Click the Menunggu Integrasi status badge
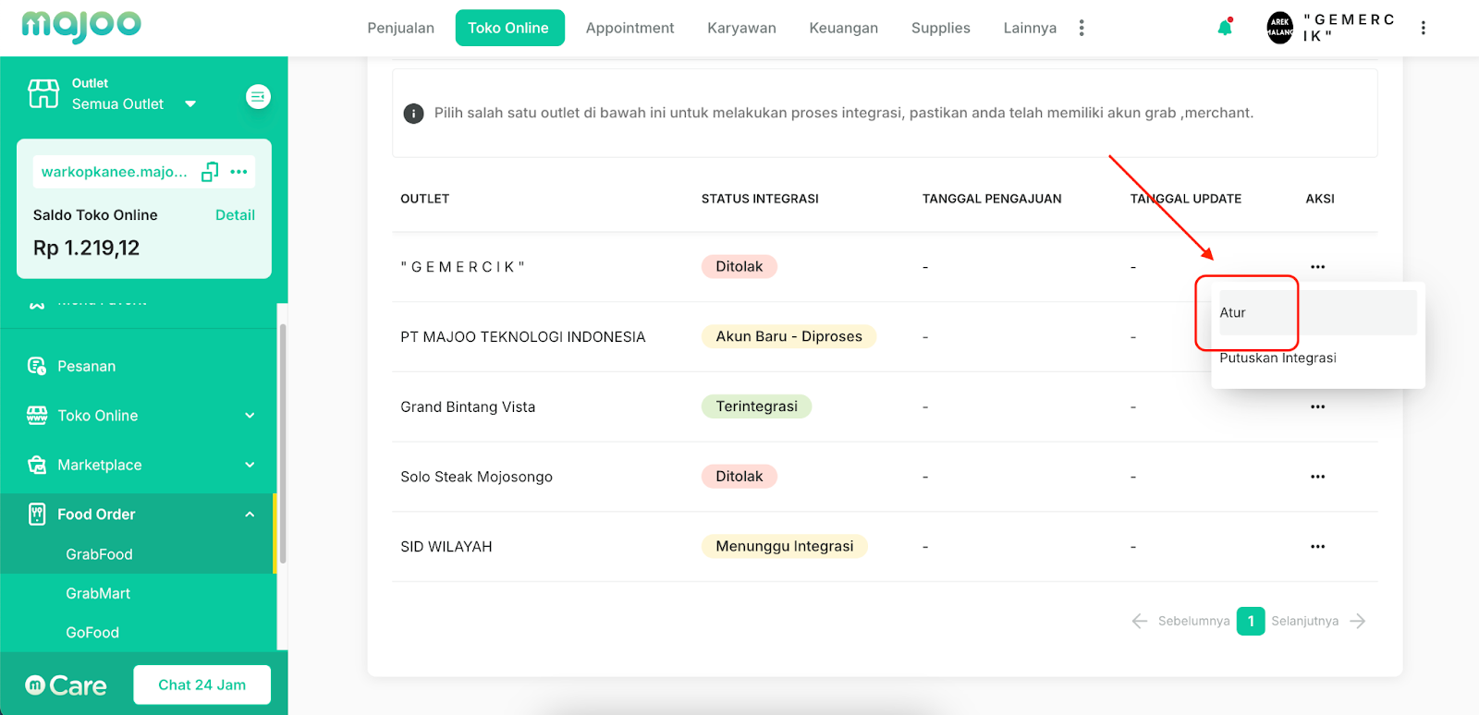Viewport: 1479px width, 715px height. tap(785, 547)
